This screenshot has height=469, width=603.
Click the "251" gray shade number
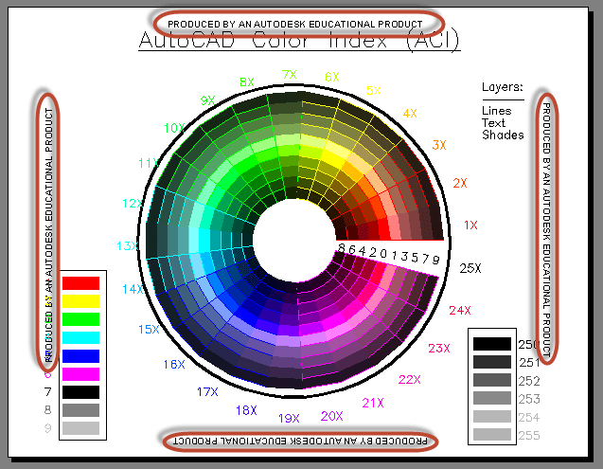click(x=529, y=363)
